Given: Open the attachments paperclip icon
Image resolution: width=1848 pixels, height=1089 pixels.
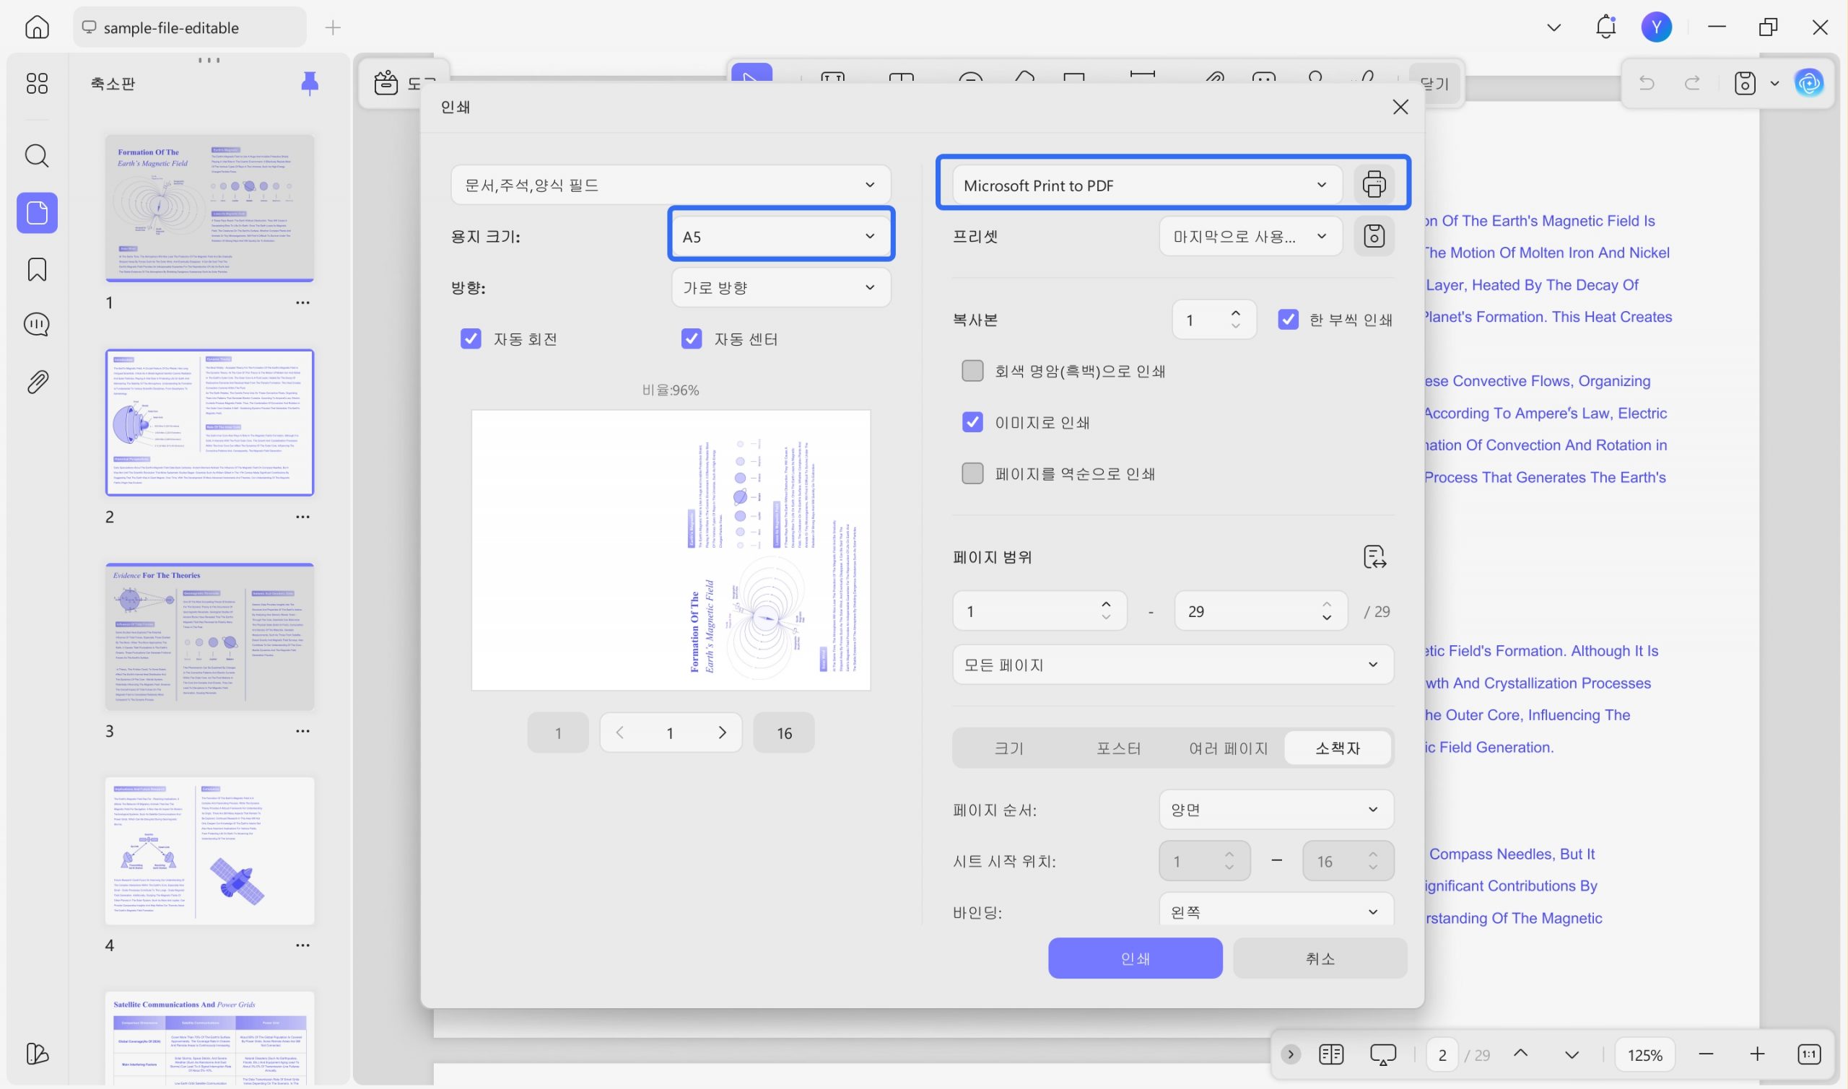Looking at the screenshot, I should pos(37,382).
